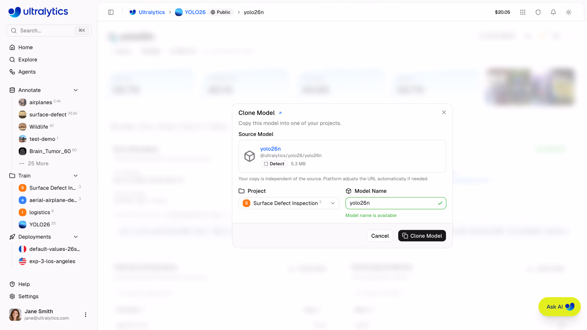Open the Ask AI assistant

(x=559, y=307)
